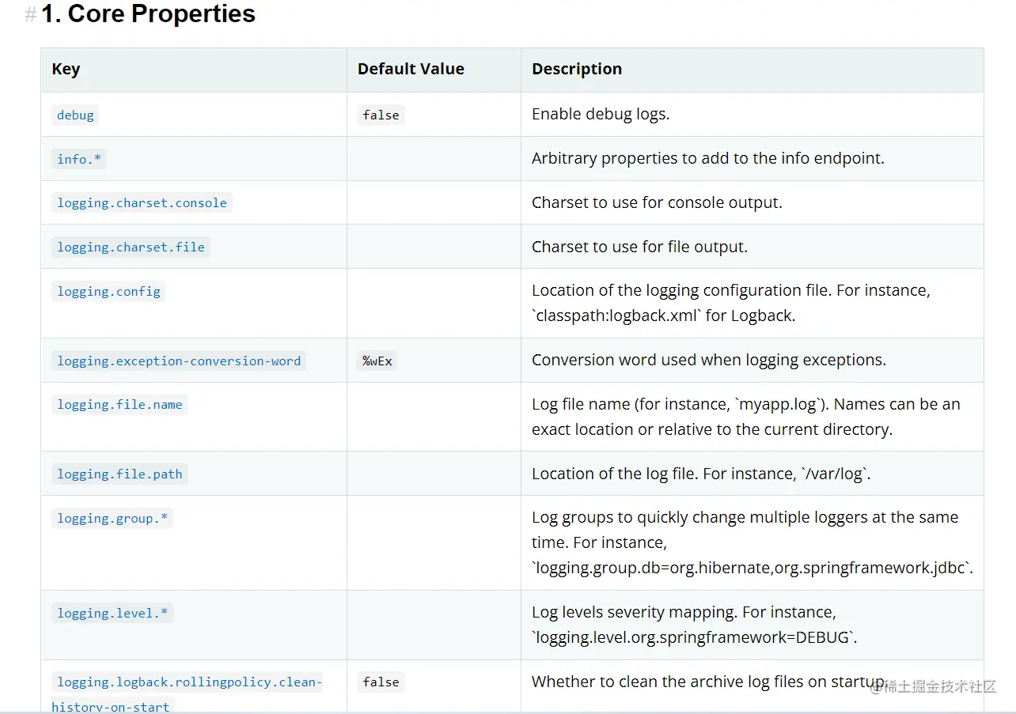Click the logging.group.* key link
Image resolution: width=1016 pixels, height=714 pixels.
[x=112, y=519]
